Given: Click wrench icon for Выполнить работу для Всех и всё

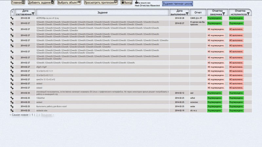Looking at the screenshot, I should point(12,106).
